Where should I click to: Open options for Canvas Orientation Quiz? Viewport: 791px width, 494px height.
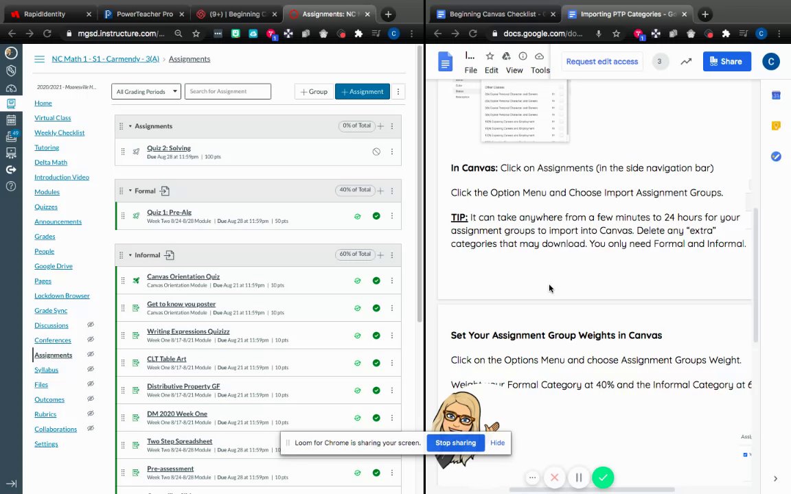click(x=392, y=280)
